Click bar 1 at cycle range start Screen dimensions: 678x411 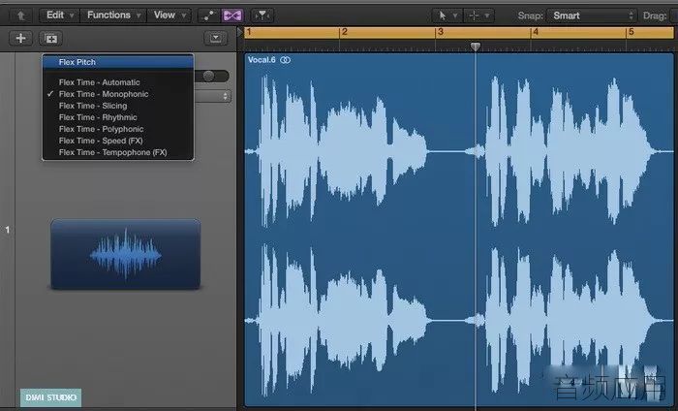[x=249, y=32]
